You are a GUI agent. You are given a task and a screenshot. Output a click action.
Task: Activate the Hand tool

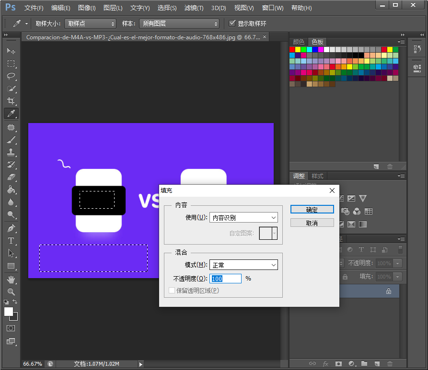pos(11,279)
